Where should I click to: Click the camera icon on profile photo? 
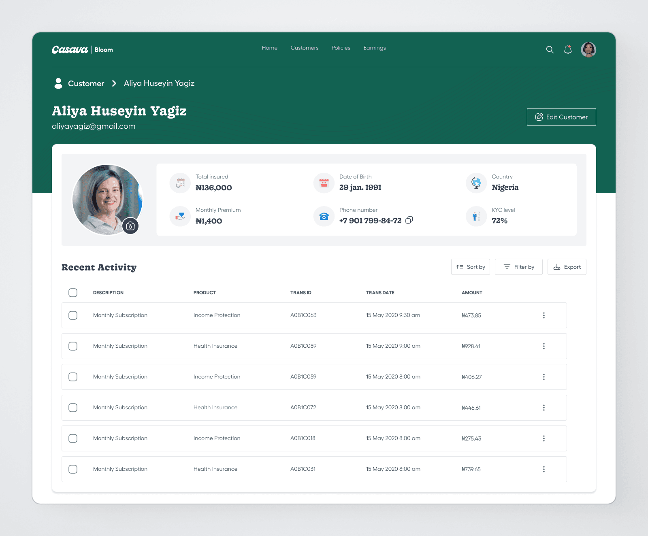[x=130, y=226]
